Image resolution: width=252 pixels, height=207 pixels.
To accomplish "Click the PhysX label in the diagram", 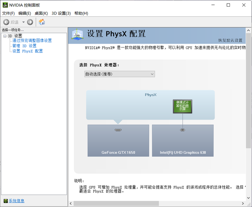I will pos(150,95).
